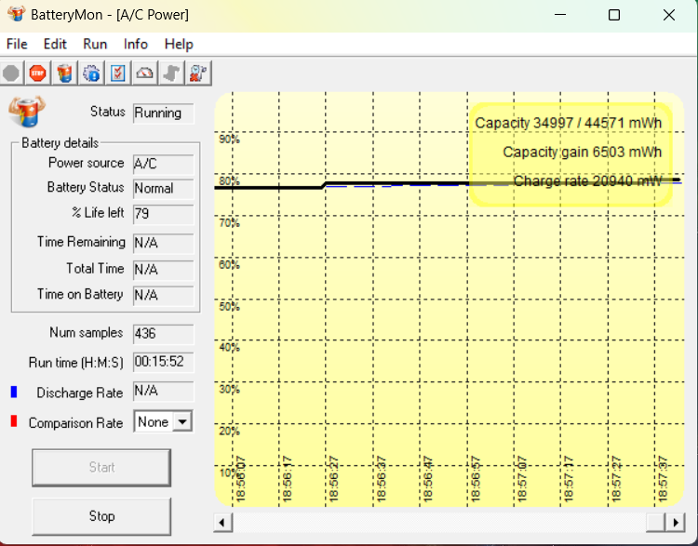This screenshot has width=698, height=546.
Task: Click the 50% graph axis label
Action: coord(229,307)
